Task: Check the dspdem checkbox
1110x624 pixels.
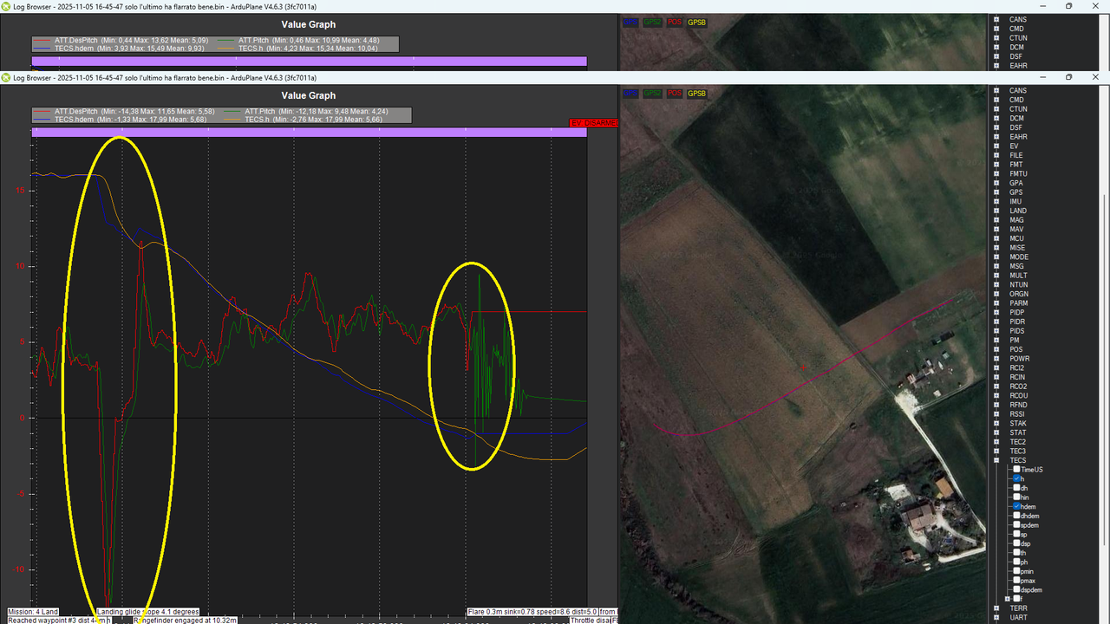Action: pyautogui.click(x=1016, y=589)
